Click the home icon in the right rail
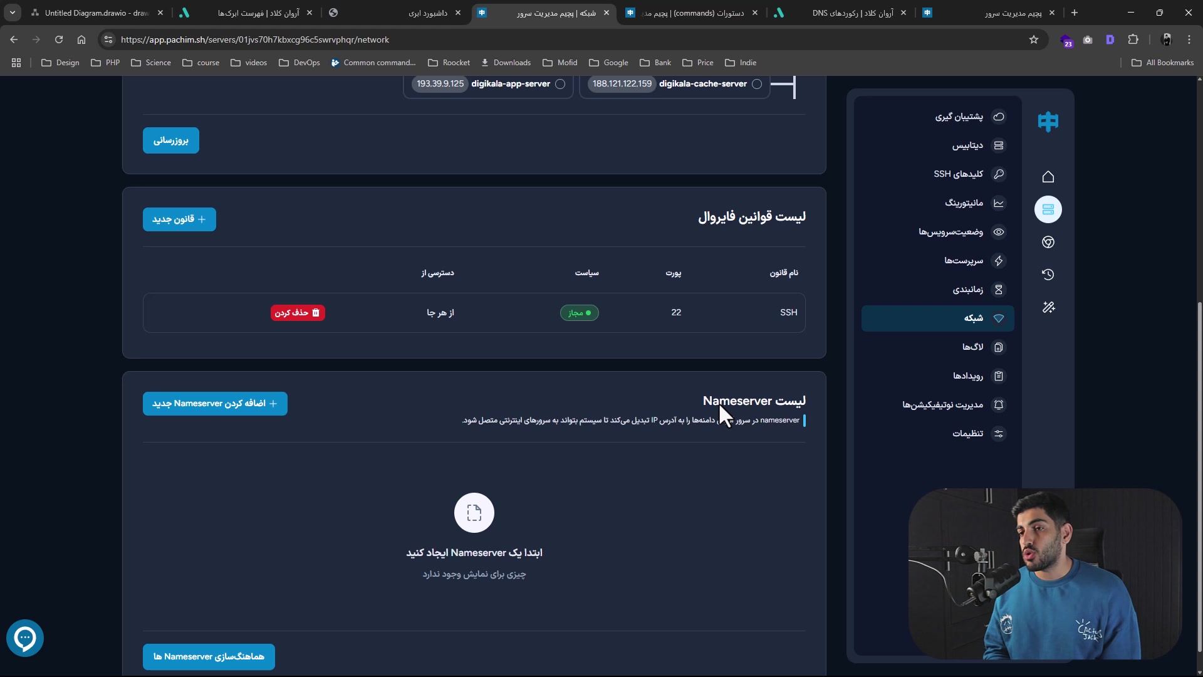Viewport: 1203px width, 677px height. 1048,177
